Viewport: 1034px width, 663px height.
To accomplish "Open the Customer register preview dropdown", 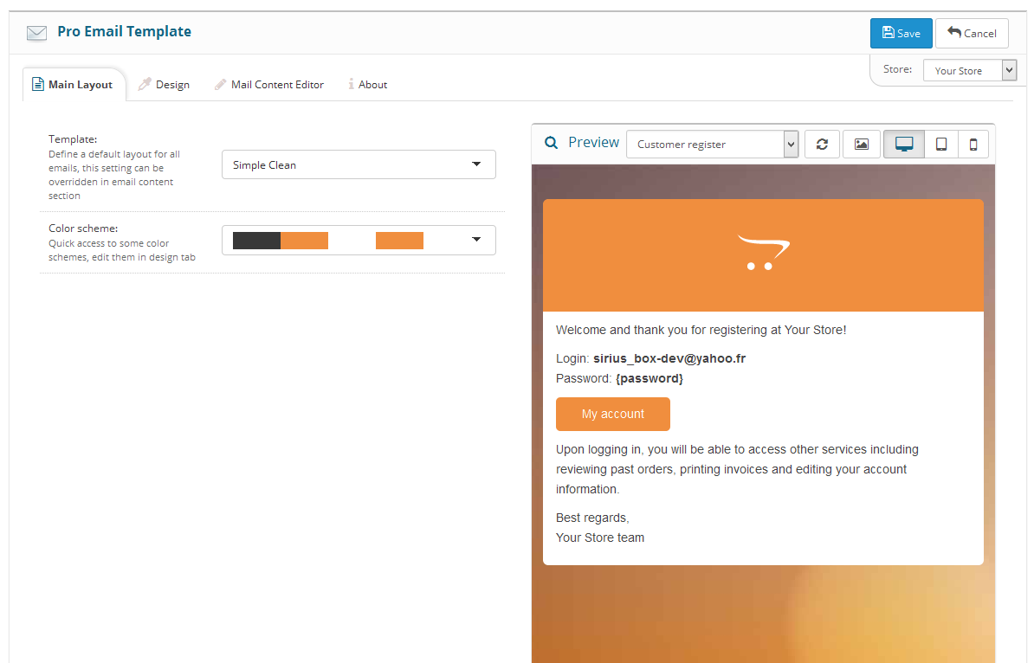I will (x=712, y=145).
